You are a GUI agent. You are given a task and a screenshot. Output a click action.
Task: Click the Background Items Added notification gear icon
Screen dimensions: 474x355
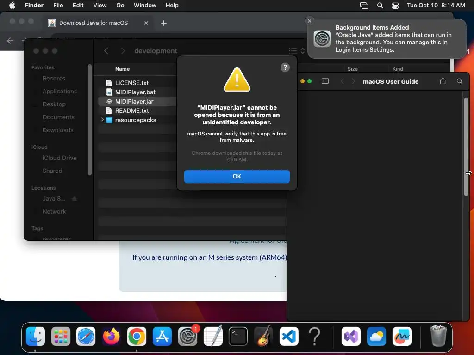point(322,39)
